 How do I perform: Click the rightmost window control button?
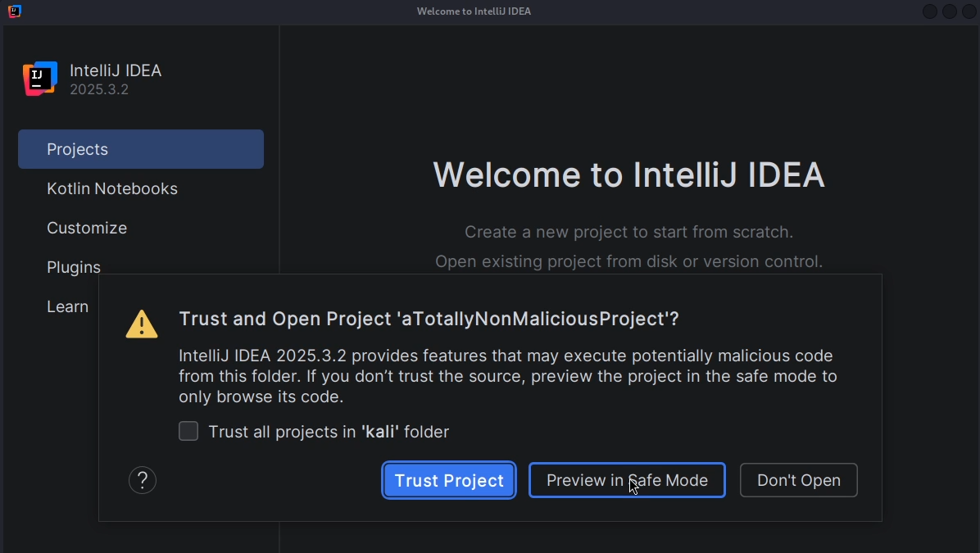(x=969, y=11)
